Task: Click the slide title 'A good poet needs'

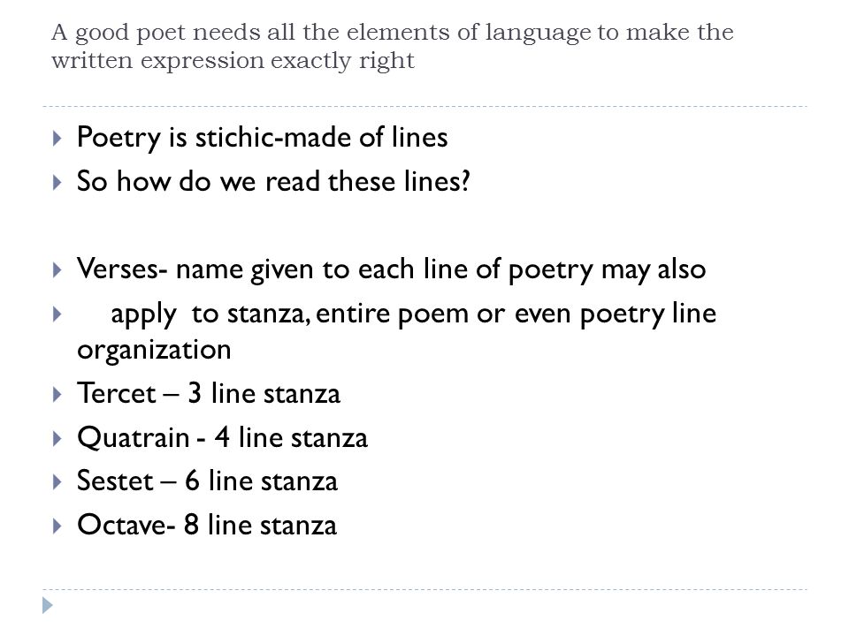Action: click(393, 46)
